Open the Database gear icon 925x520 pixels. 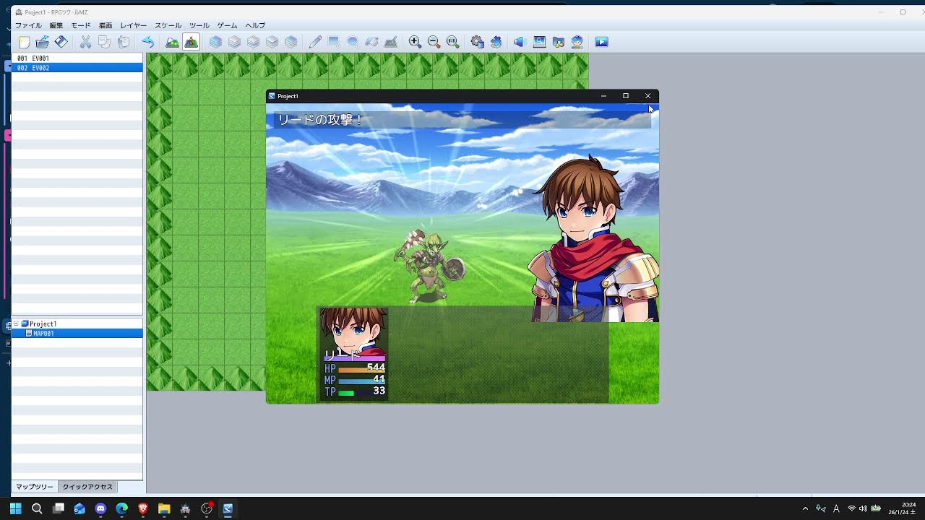(477, 42)
